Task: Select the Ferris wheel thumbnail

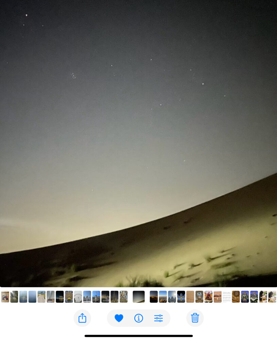Action: (x=78, y=296)
